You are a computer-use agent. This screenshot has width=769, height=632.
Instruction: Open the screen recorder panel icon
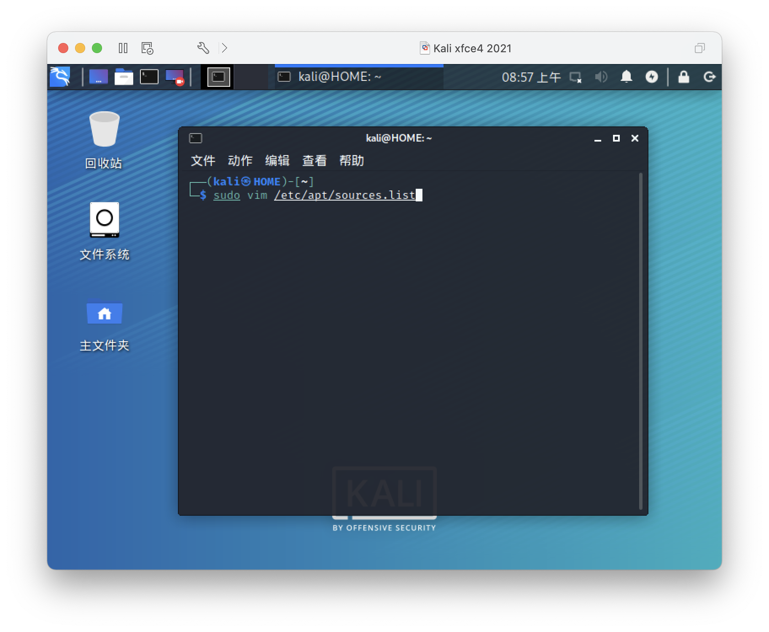(x=175, y=77)
